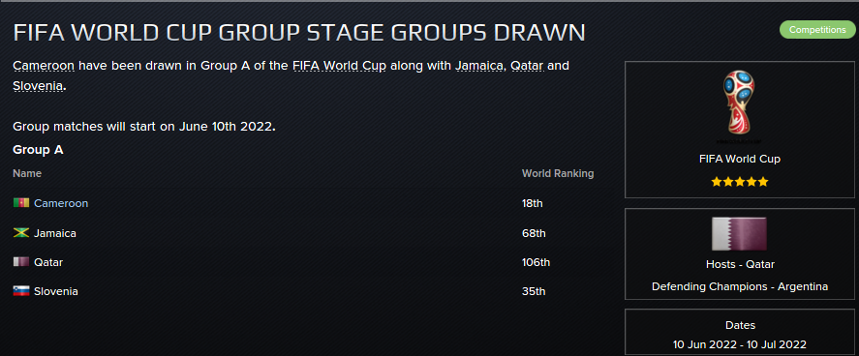
Task: Select the Slovenia row in Group A table
Action: tap(304, 291)
